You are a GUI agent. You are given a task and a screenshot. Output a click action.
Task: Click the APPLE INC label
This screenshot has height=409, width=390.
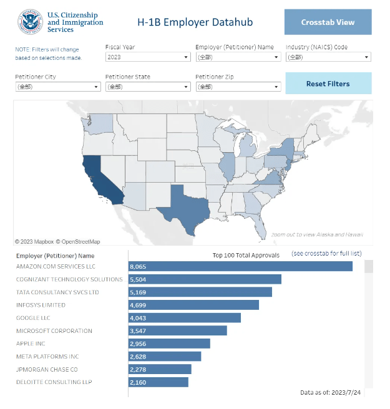[31, 344]
